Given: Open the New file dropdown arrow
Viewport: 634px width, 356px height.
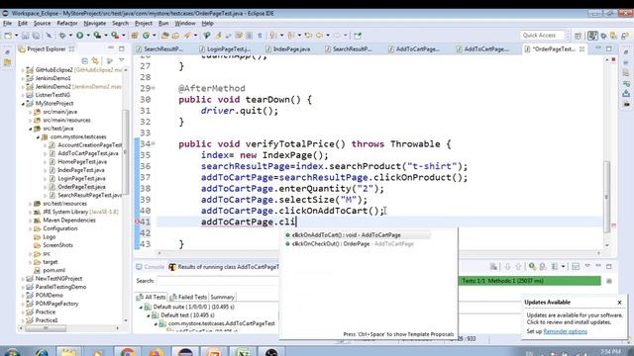Looking at the screenshot, I should click(x=16, y=36).
